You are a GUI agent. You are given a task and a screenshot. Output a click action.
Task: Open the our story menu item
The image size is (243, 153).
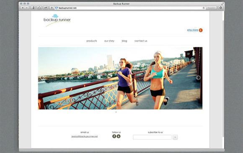tap(109, 41)
